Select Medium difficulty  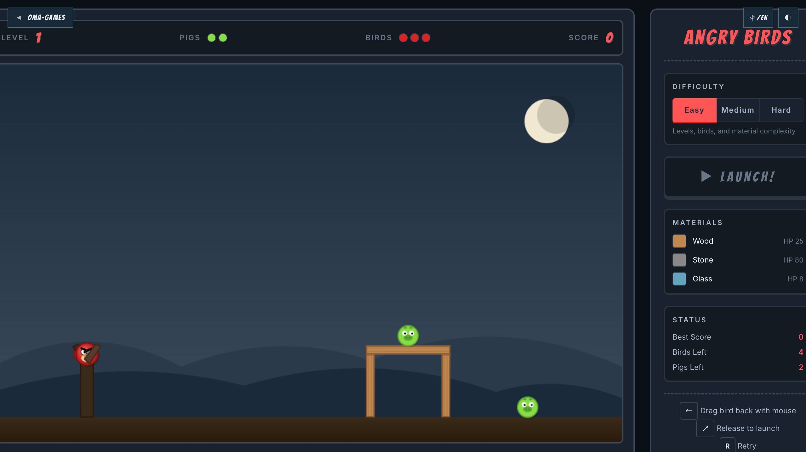point(738,110)
